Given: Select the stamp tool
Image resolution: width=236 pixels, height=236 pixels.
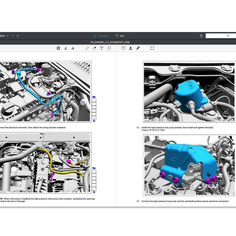Looking at the screenshot, I should (x=131, y=48).
